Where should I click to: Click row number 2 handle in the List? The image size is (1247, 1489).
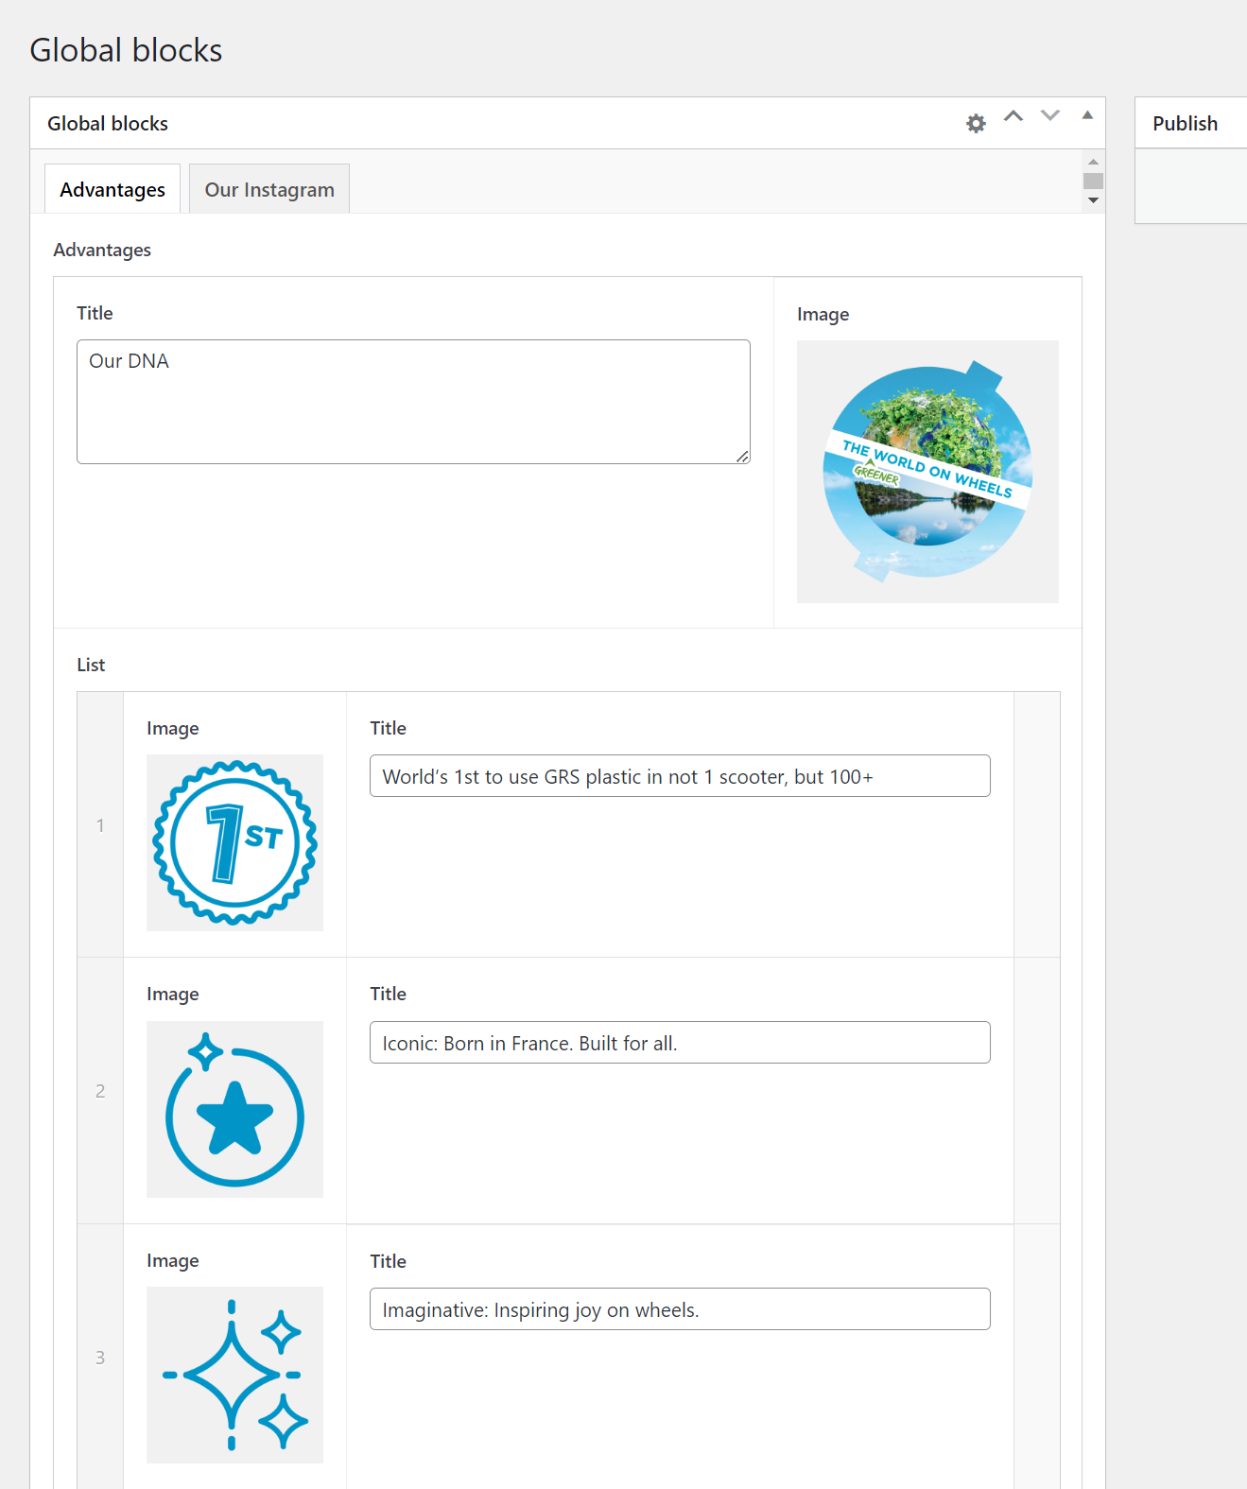coord(100,1091)
